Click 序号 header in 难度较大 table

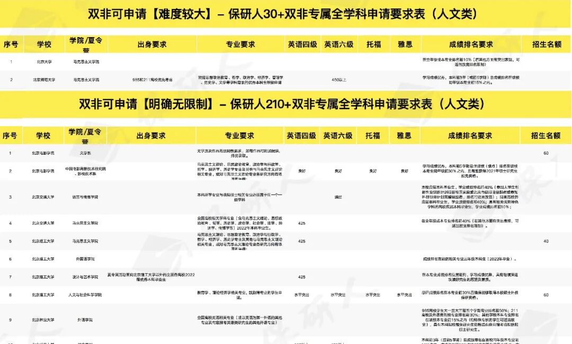(11, 45)
